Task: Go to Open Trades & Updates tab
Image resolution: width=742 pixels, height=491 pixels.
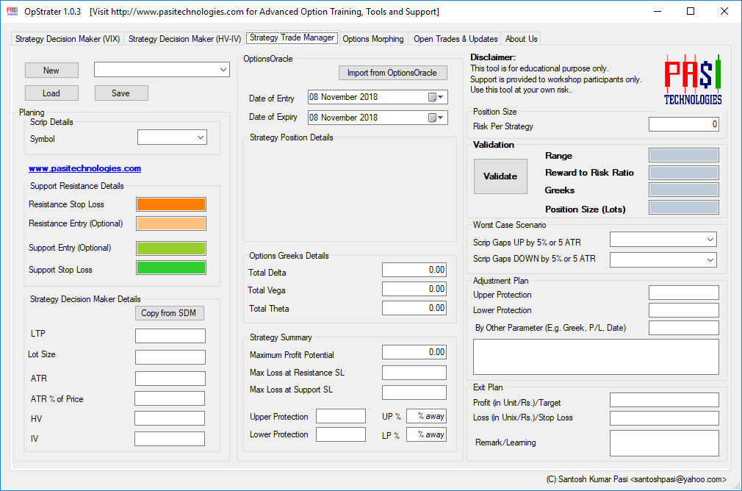Action: pyautogui.click(x=455, y=39)
